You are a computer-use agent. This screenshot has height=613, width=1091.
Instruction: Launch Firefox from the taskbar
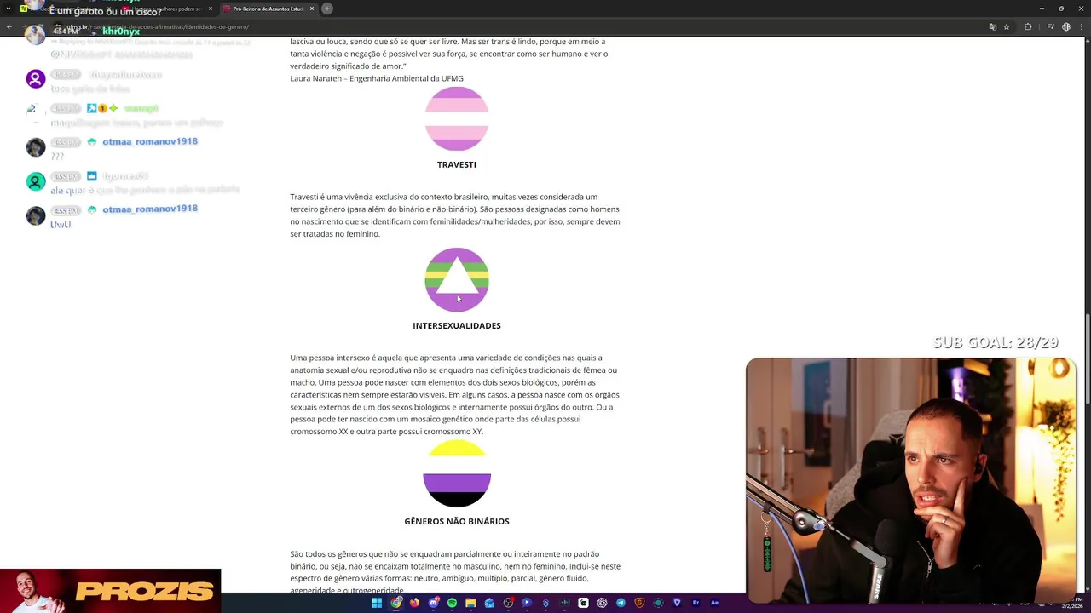[414, 603]
